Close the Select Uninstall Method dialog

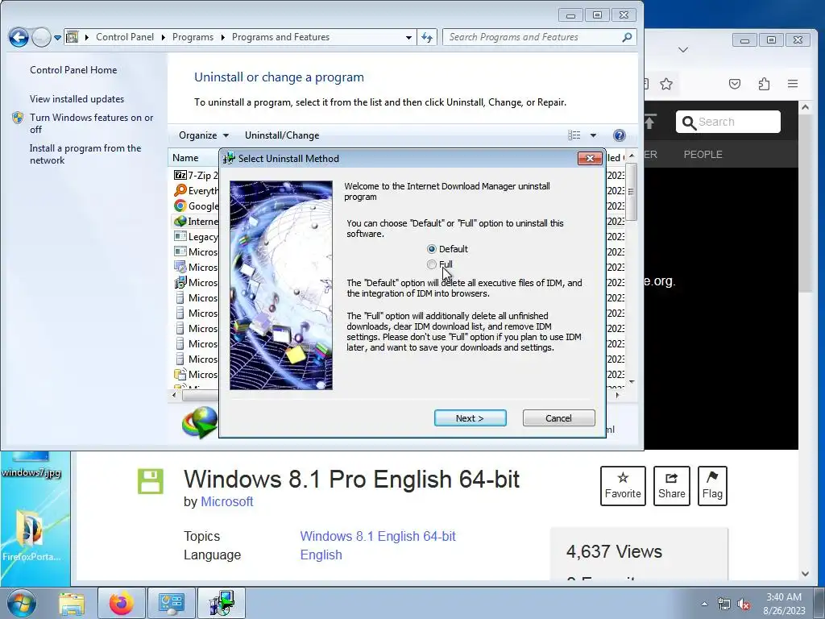pos(589,159)
